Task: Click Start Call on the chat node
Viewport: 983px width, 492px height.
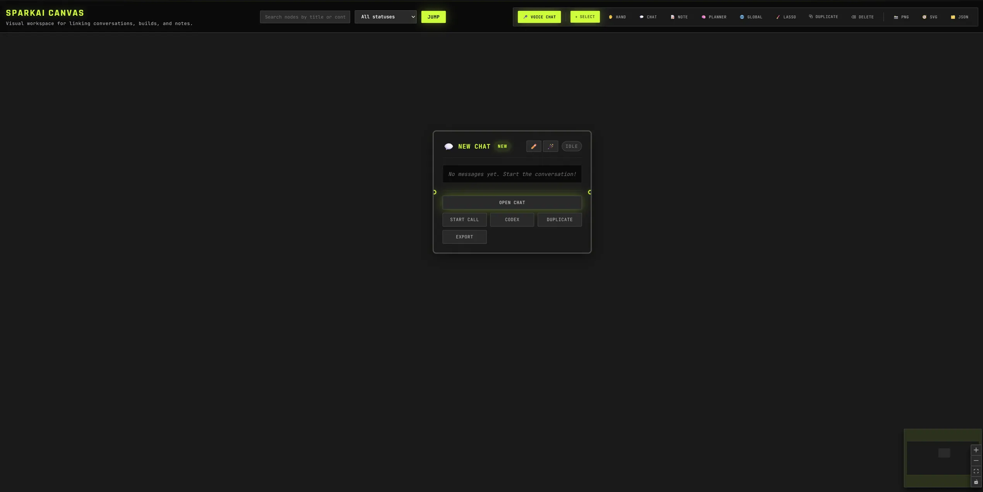Action: (x=464, y=219)
